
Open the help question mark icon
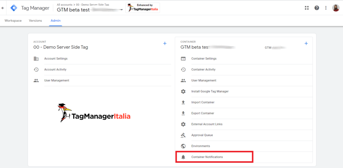317,8
